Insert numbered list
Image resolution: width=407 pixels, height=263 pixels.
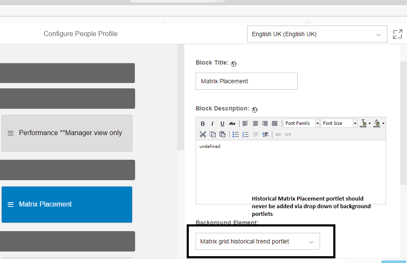245,134
